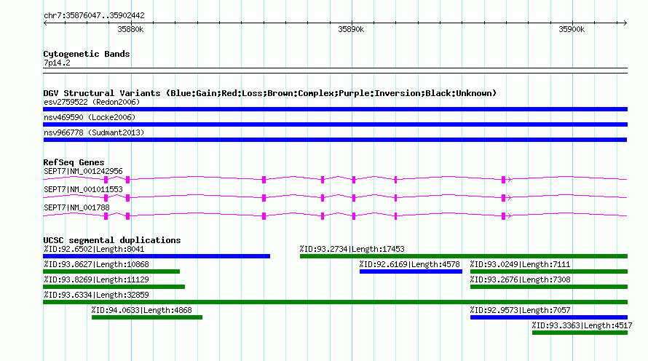Click the %ID:92.9573|Length:7057 label

520,310
